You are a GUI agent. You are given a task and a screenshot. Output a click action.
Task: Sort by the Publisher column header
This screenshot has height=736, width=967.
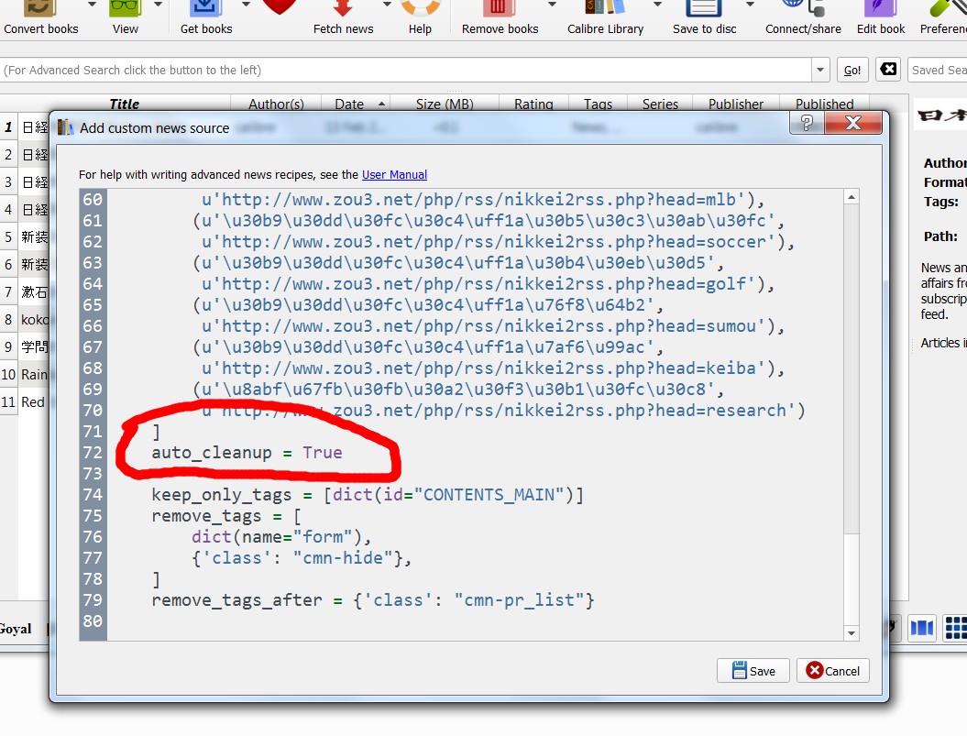[x=736, y=104]
